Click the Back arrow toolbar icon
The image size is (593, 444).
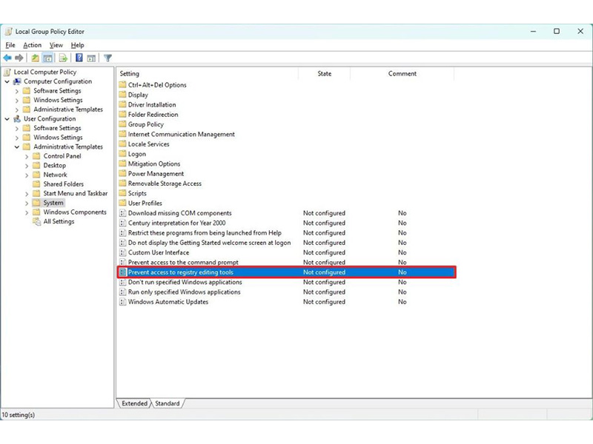coord(7,58)
